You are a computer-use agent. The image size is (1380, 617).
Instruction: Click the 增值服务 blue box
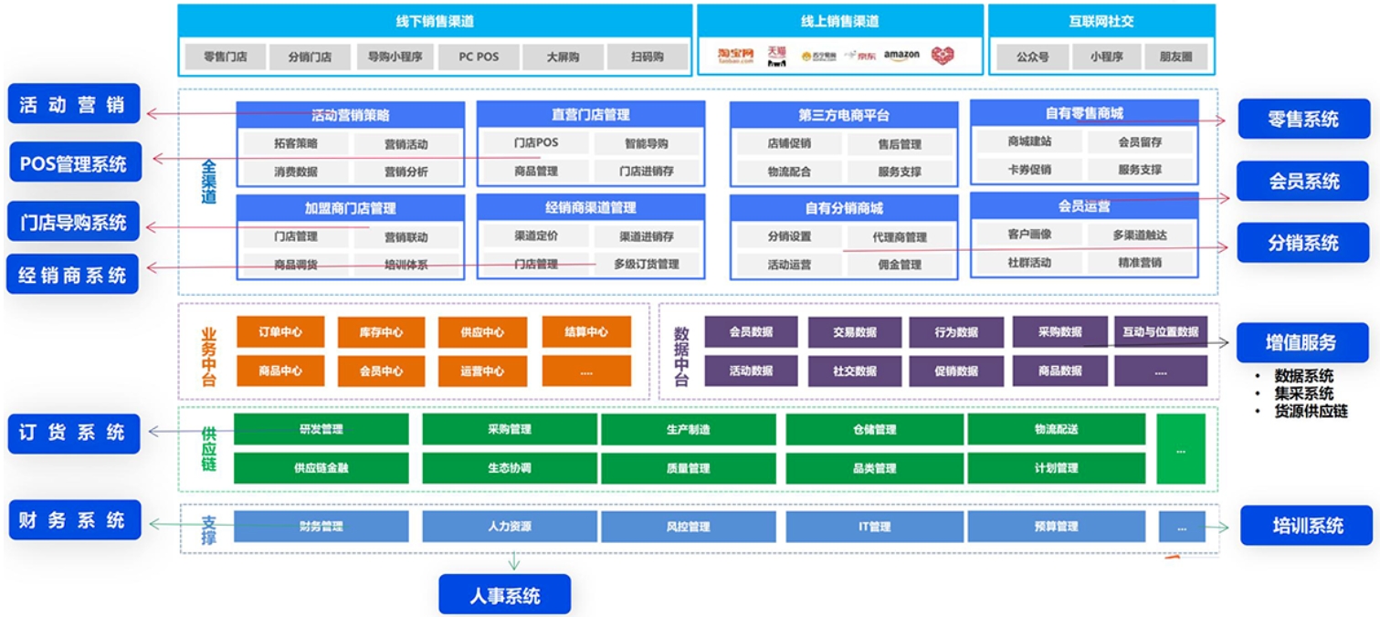[x=1301, y=342]
